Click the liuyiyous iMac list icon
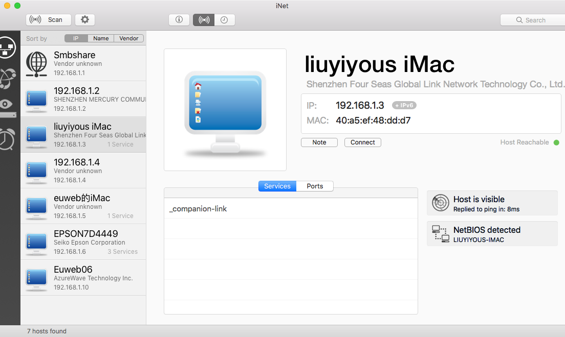 click(36, 136)
